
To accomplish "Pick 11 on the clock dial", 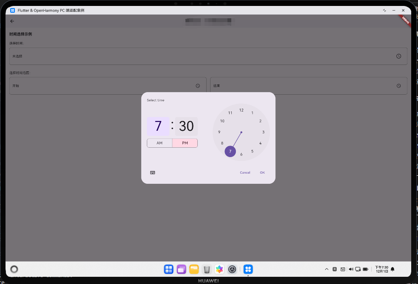I will [x=230, y=113].
